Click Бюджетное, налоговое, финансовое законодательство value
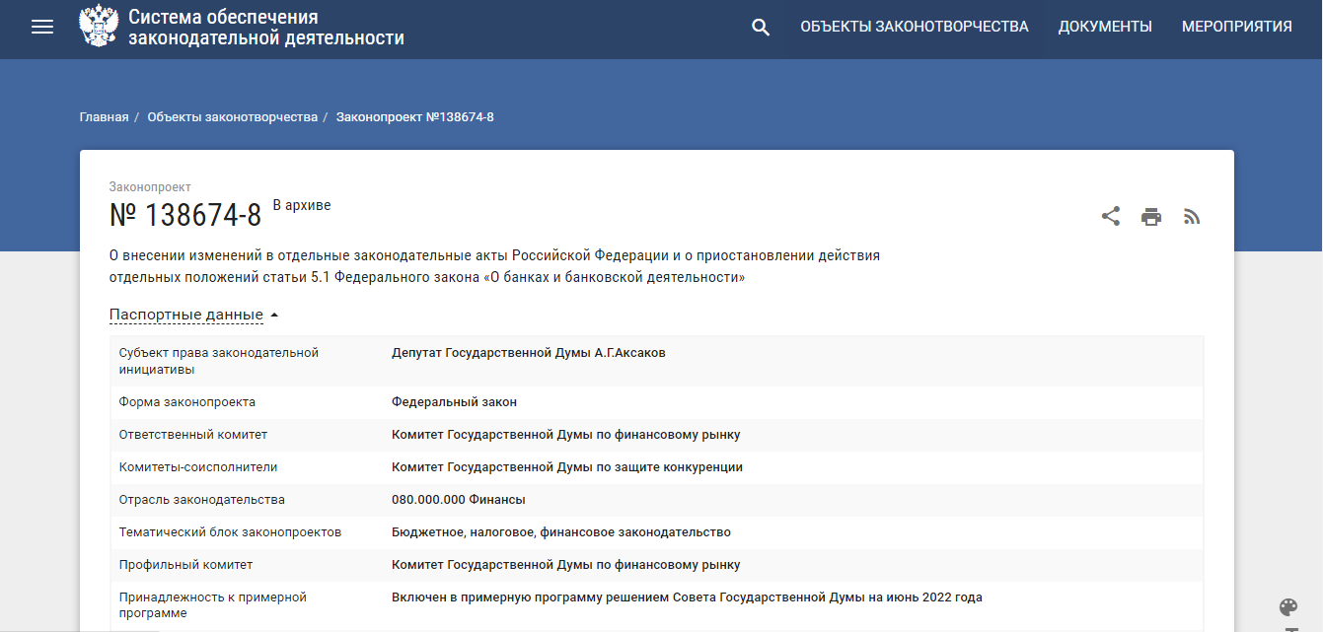The image size is (1323, 632). coord(561,531)
